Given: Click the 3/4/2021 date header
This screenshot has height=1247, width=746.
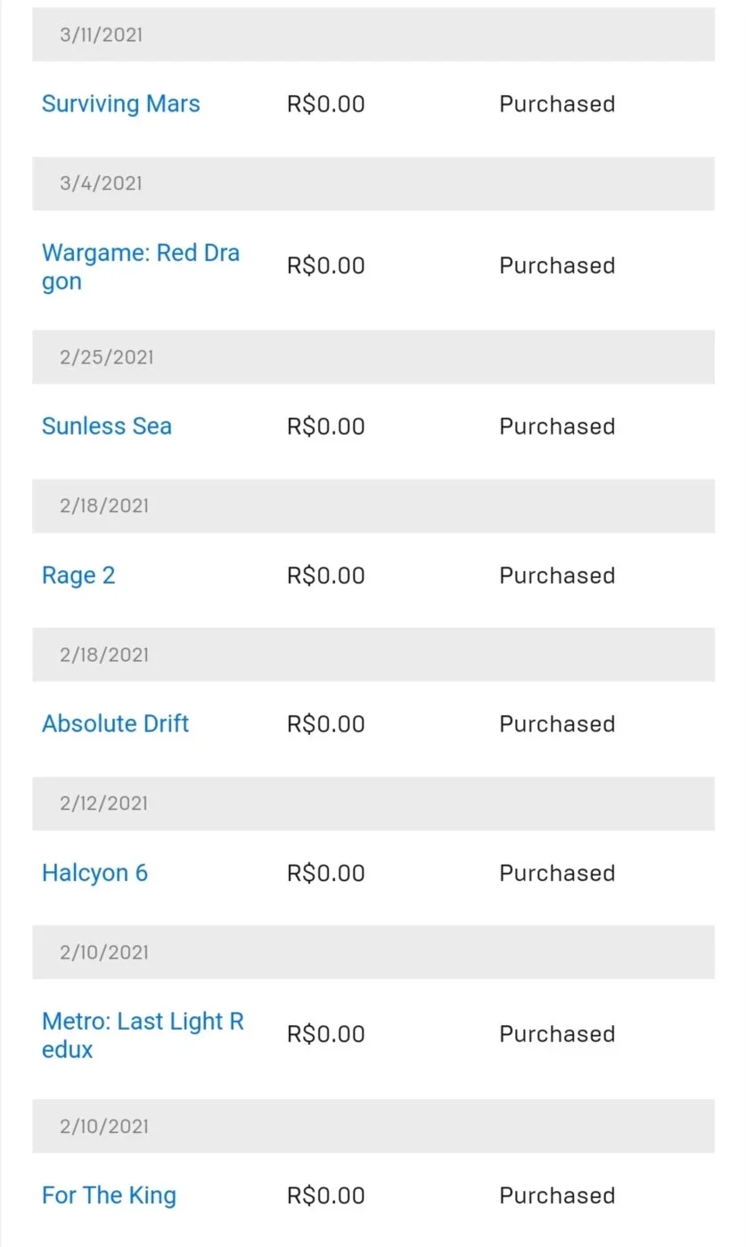Looking at the screenshot, I should click(x=373, y=183).
